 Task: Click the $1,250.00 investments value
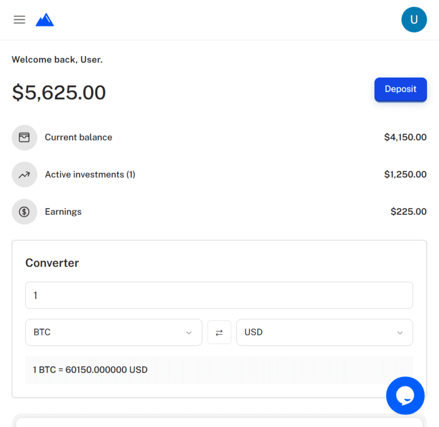click(405, 174)
